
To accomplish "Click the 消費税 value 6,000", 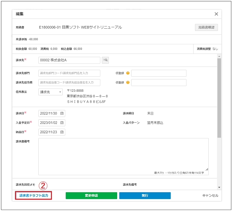I will click(x=54, y=49).
